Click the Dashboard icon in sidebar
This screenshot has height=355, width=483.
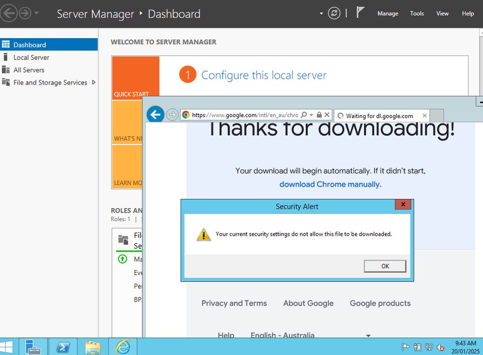pyautogui.click(x=6, y=45)
